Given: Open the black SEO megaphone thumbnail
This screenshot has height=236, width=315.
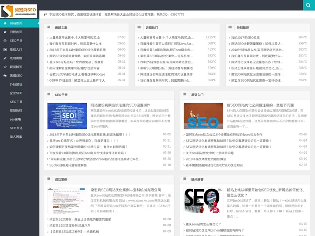Looking at the screenshot, I should [203, 201].
